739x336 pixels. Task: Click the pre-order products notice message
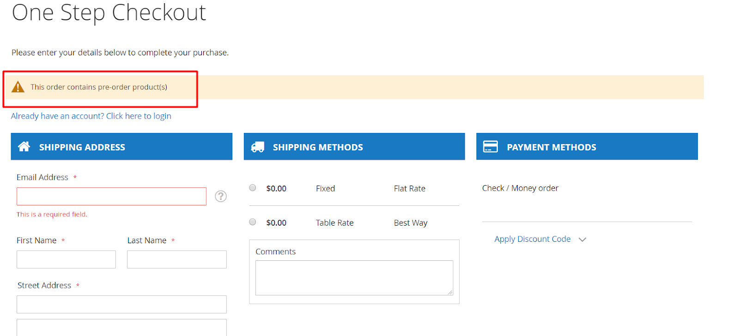pyautogui.click(x=99, y=87)
